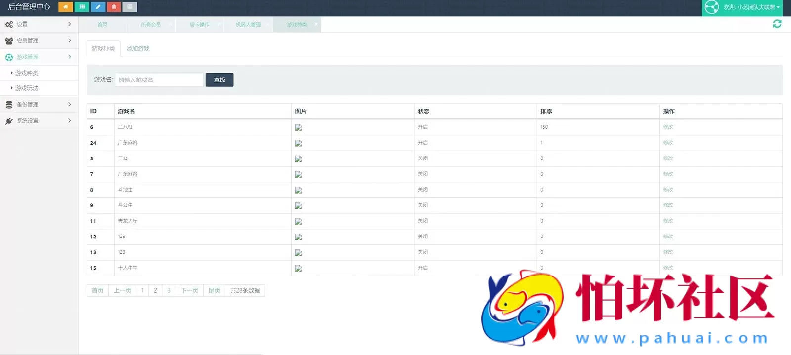Click the broken image in 二八杠 row
Screen dimensions: 791x355
[x=298, y=127]
